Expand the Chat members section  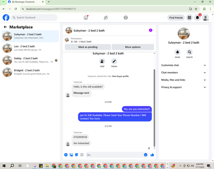tap(184, 73)
